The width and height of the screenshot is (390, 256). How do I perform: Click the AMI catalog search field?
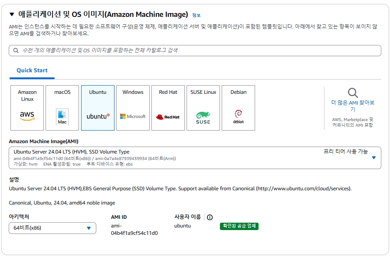pos(195,51)
